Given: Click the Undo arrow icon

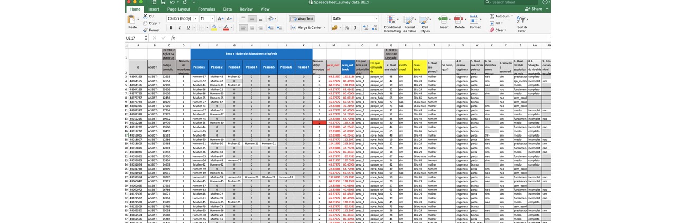Looking at the screenshot, I should coord(172,2).
